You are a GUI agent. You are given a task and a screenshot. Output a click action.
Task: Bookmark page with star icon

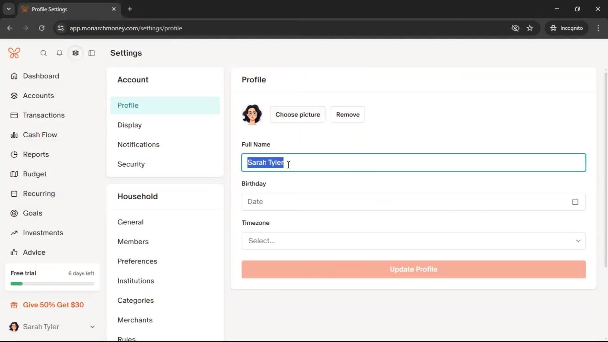[x=530, y=28]
